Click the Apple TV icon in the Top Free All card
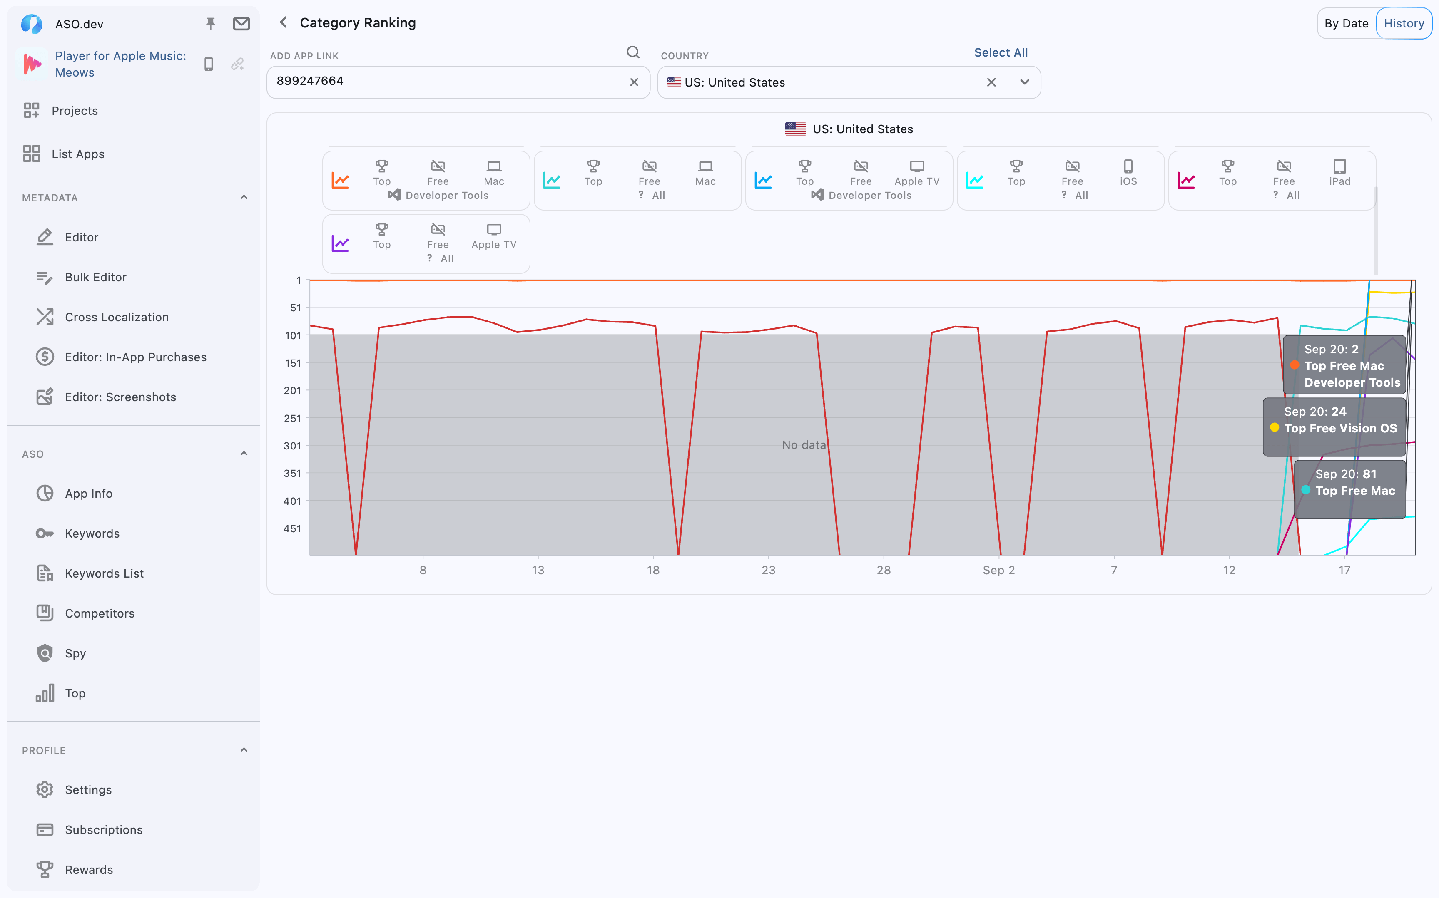 494,229
